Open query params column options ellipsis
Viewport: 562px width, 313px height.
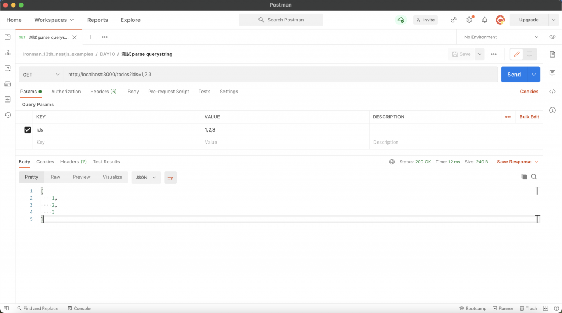click(x=508, y=117)
